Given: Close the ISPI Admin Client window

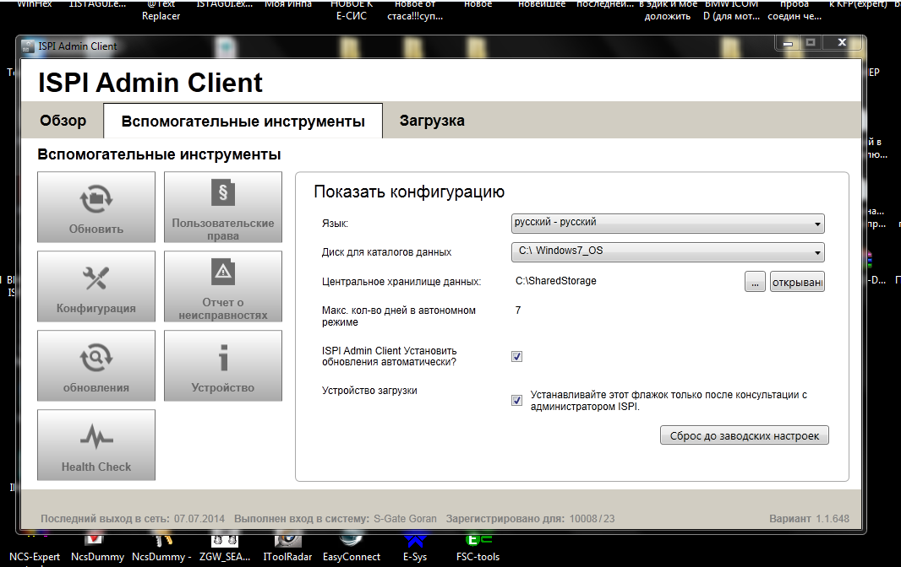Looking at the screenshot, I should pos(842,42).
